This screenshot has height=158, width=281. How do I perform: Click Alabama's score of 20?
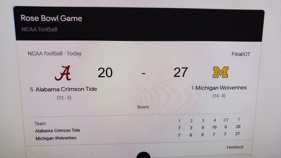point(105,73)
